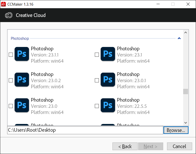Image resolution: width=196 pixels, height=154 pixels.
Task: Click the Photoshop 23.0.2 Ps icon
Action: [x=22, y=80]
